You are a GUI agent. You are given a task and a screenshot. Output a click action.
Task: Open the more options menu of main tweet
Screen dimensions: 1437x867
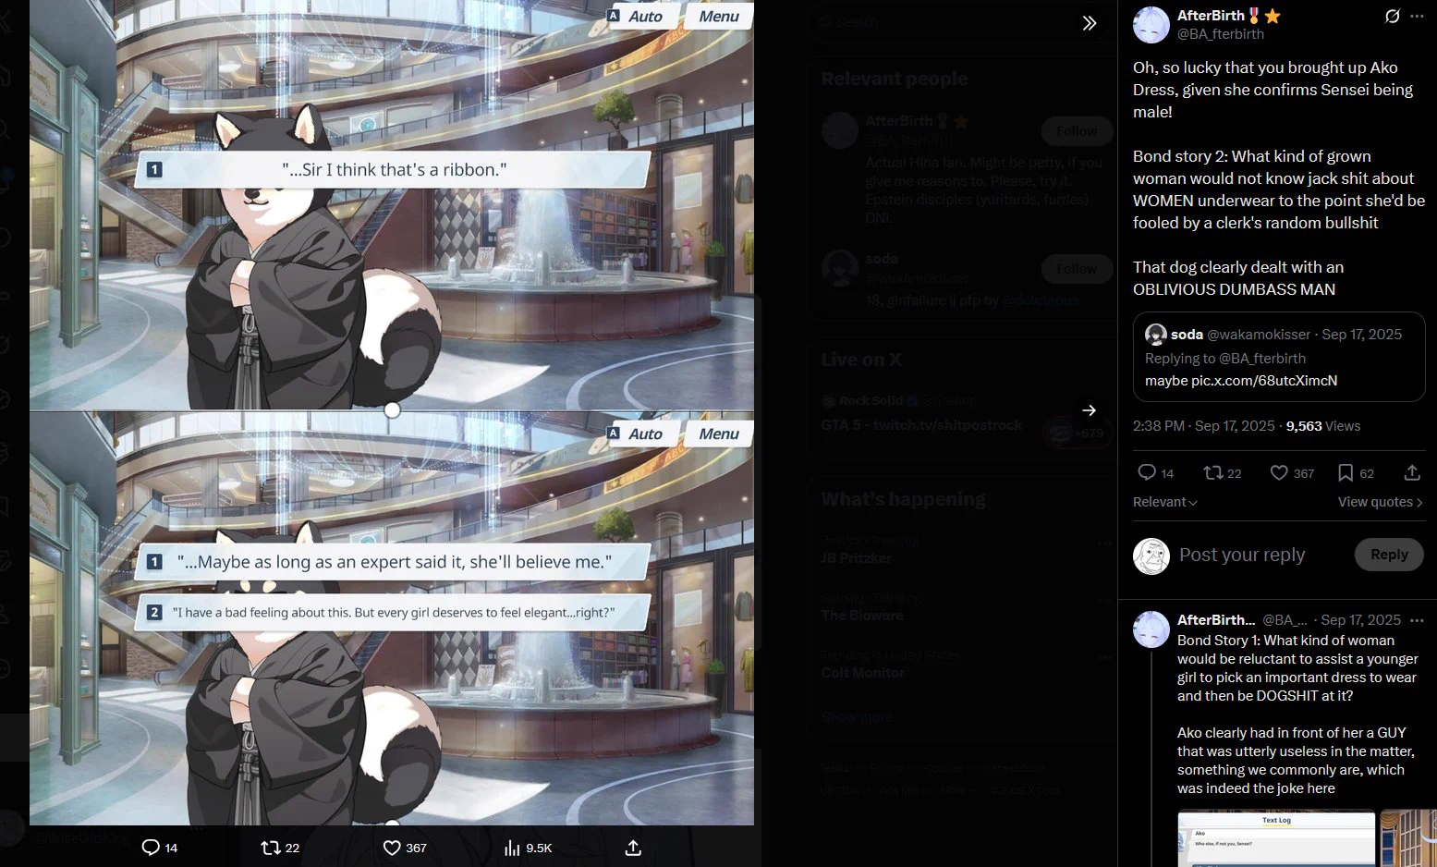(1417, 16)
